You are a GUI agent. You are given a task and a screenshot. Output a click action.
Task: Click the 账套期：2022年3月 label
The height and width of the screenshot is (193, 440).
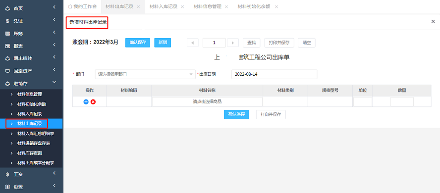tap(96, 42)
